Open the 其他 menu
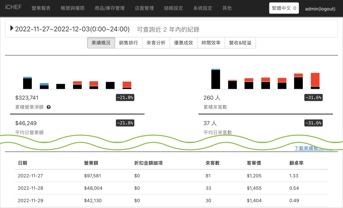 coord(227,8)
